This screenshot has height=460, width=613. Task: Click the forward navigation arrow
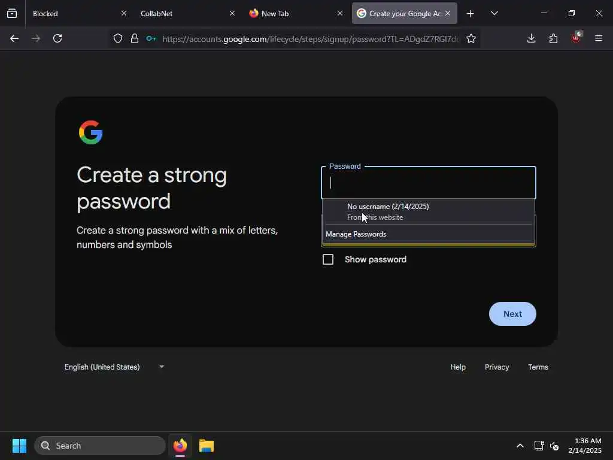36,38
